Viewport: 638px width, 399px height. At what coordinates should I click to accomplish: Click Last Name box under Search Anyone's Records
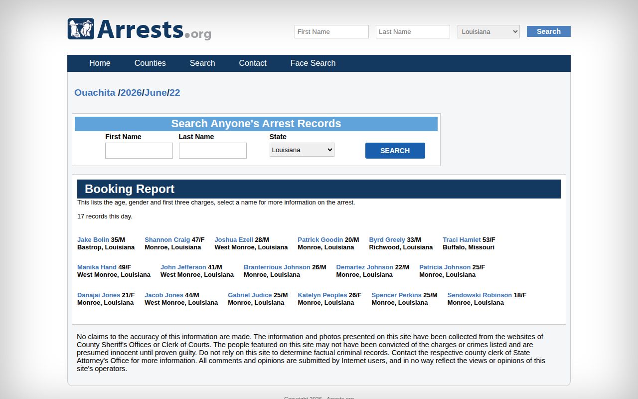click(x=213, y=151)
